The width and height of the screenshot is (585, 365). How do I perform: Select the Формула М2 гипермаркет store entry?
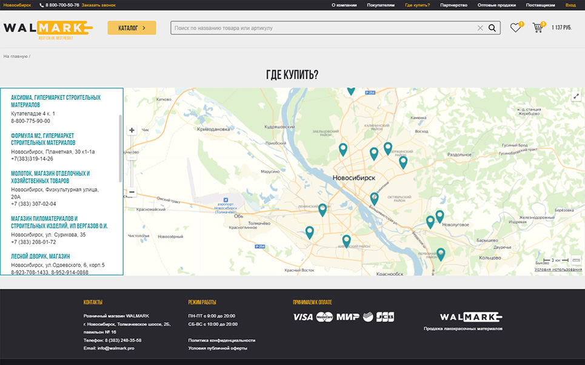tap(43, 139)
